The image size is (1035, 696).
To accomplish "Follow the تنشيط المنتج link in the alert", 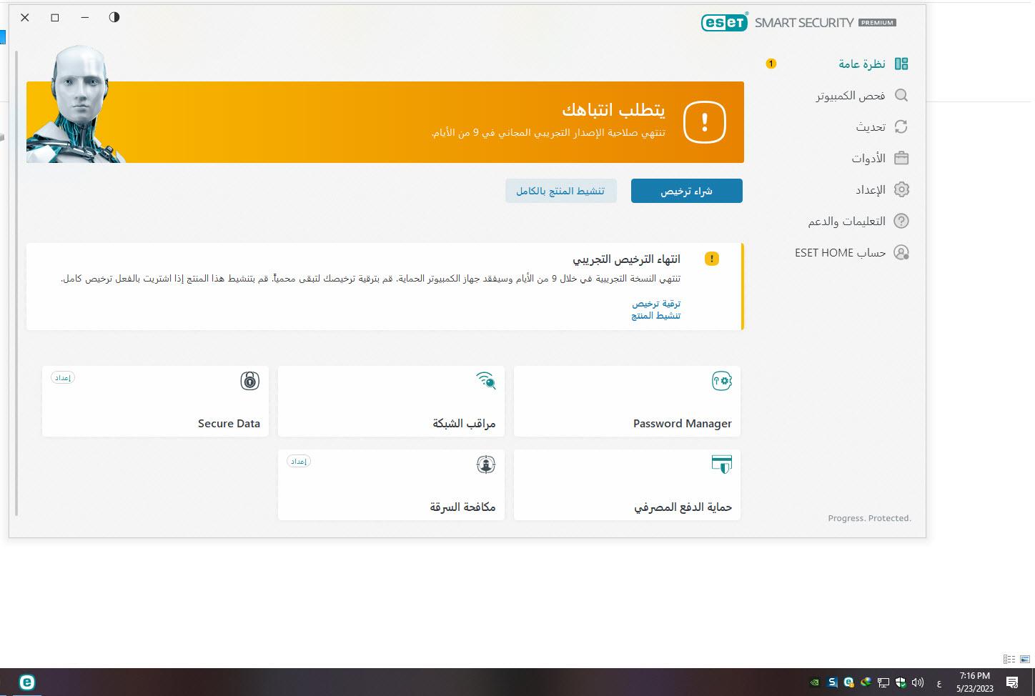I will 656,315.
